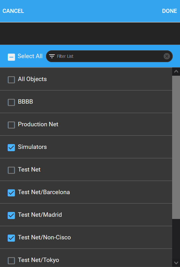Viewport: 180px width, 267px height.
Task: Uncheck Test Net/Madrid checkbox
Action: coord(11,215)
